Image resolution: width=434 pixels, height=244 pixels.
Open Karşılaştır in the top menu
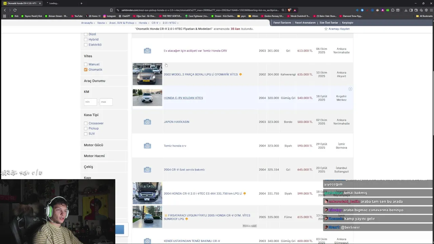pyautogui.click(x=348, y=23)
